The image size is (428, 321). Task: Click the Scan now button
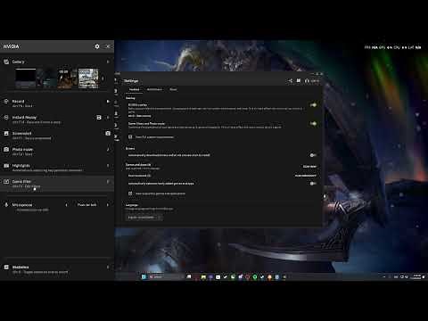click(309, 167)
